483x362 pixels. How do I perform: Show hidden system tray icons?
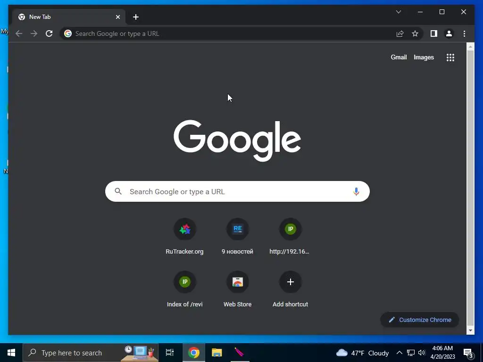point(399,353)
